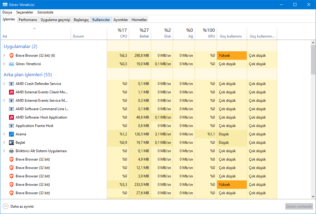
Task: Expand the Başlat process
Action: click(x=4, y=143)
